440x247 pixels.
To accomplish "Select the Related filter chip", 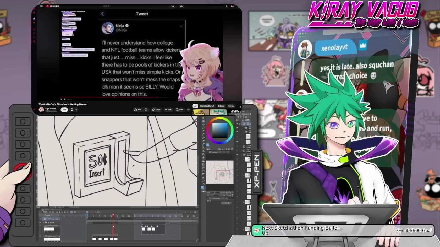I will (221, 106).
